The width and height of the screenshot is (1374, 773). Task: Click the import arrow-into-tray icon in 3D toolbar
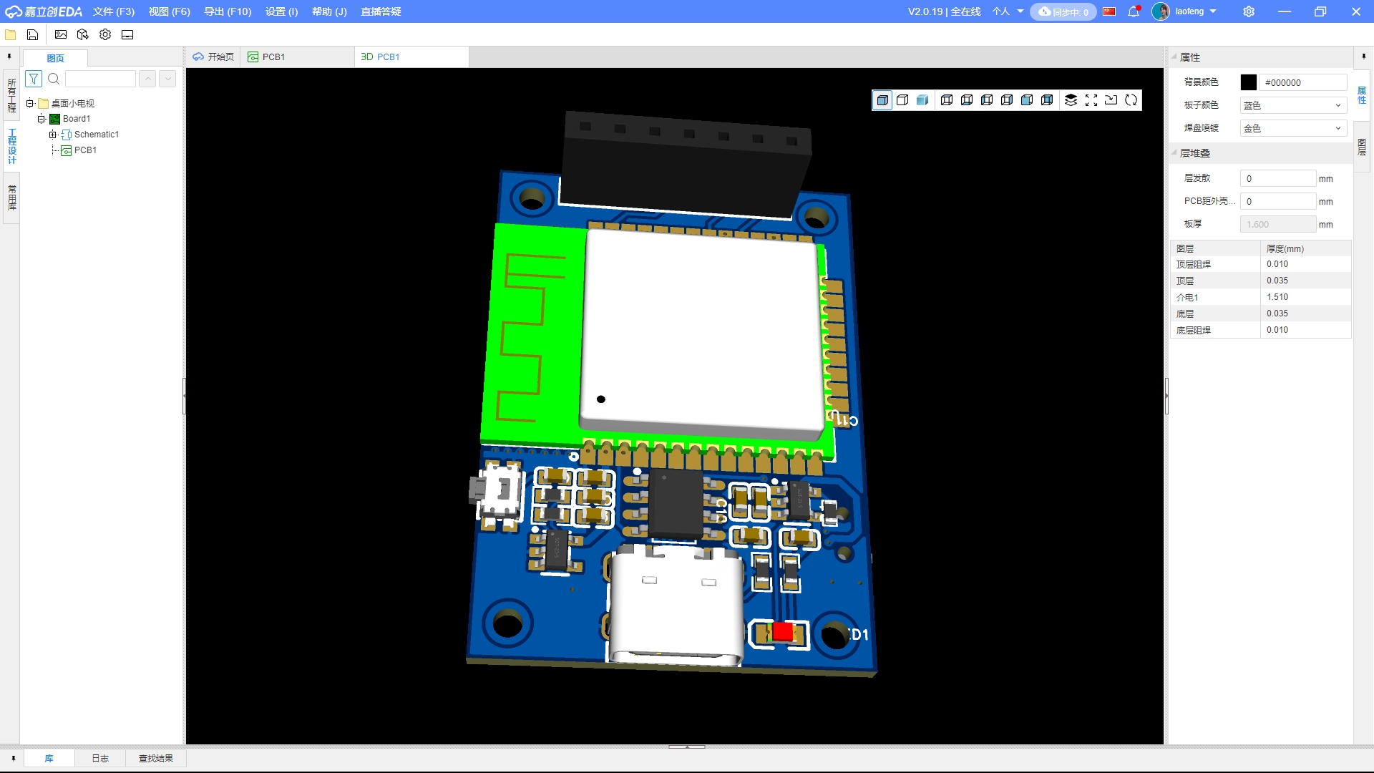click(1111, 100)
